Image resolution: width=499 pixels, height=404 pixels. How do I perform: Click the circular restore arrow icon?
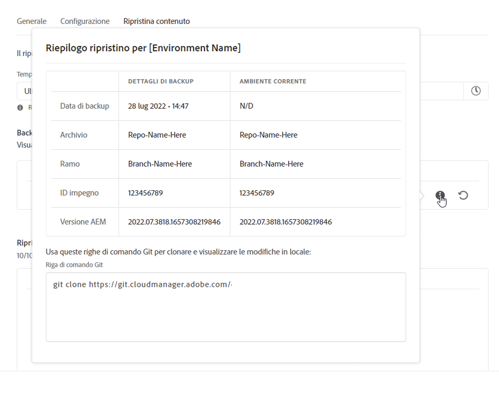(x=463, y=195)
